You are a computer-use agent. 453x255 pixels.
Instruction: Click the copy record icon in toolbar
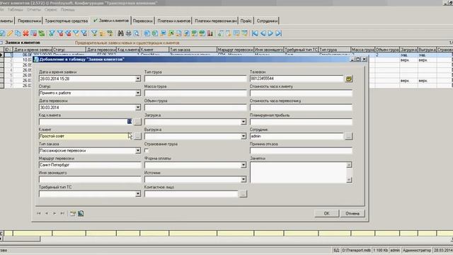[18, 33]
